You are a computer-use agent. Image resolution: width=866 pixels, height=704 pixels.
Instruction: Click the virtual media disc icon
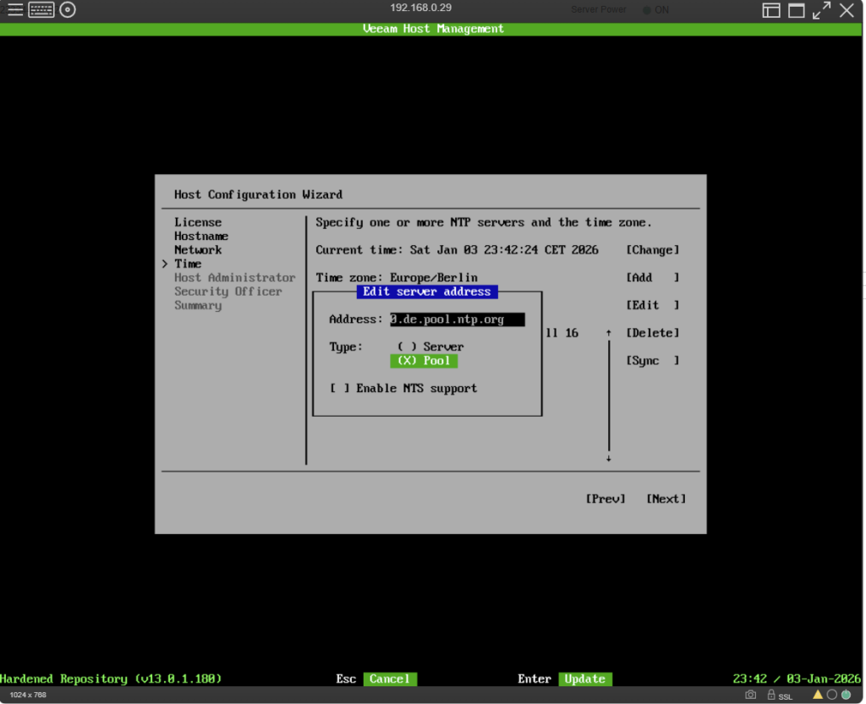coord(68,10)
